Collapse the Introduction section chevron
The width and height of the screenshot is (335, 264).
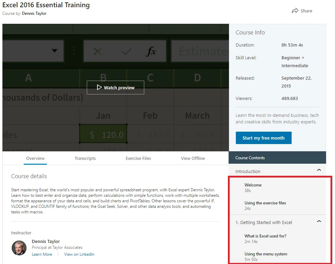point(319,170)
